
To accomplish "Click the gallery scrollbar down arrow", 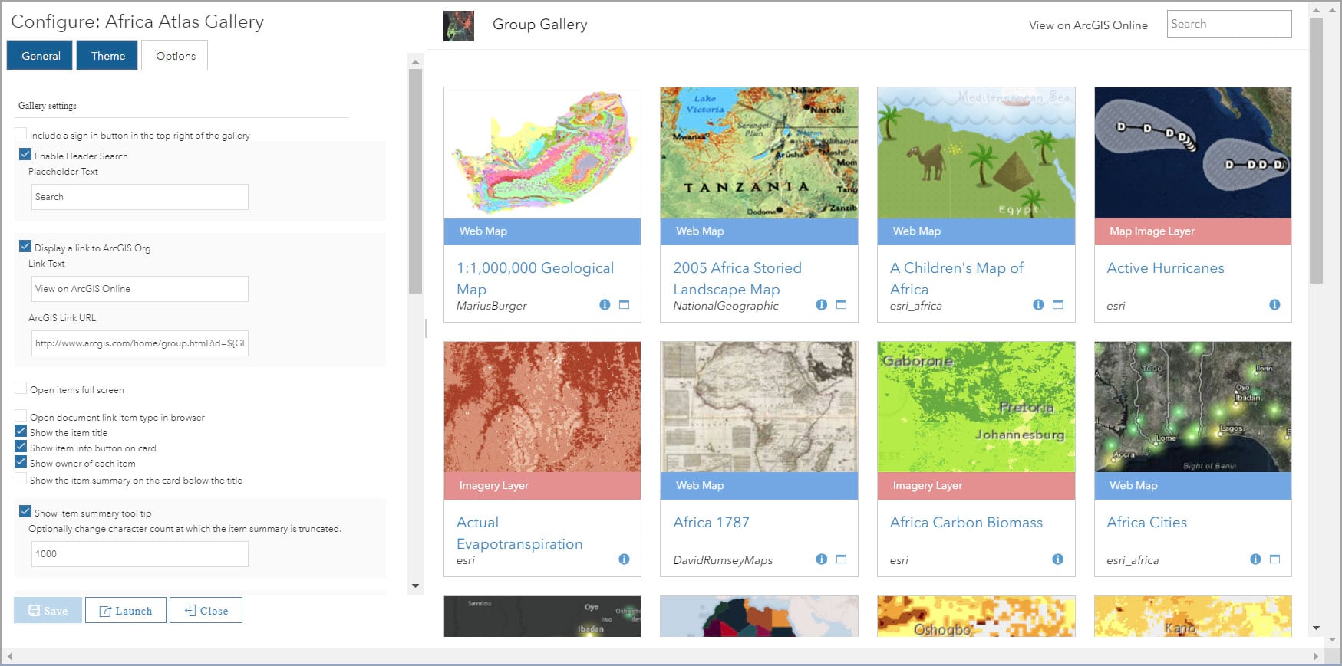I will coord(1316,628).
